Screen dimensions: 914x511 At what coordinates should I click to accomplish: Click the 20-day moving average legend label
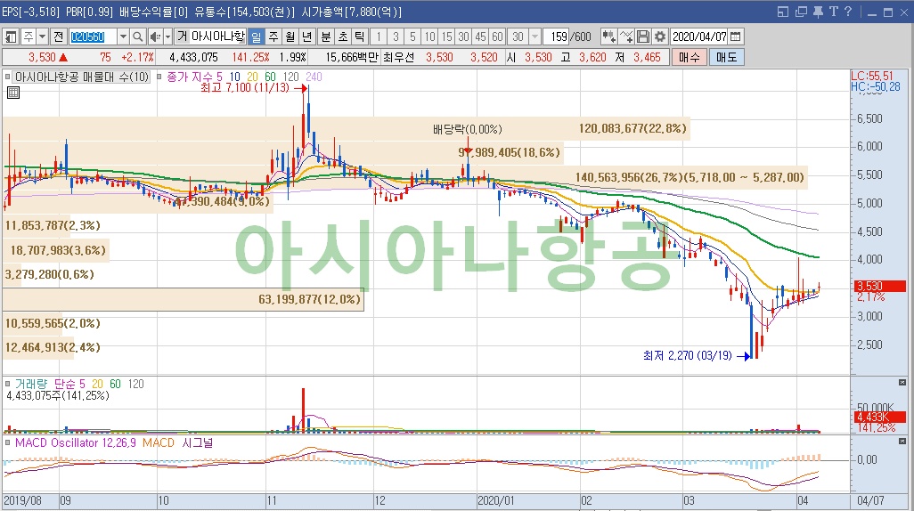tap(252, 77)
